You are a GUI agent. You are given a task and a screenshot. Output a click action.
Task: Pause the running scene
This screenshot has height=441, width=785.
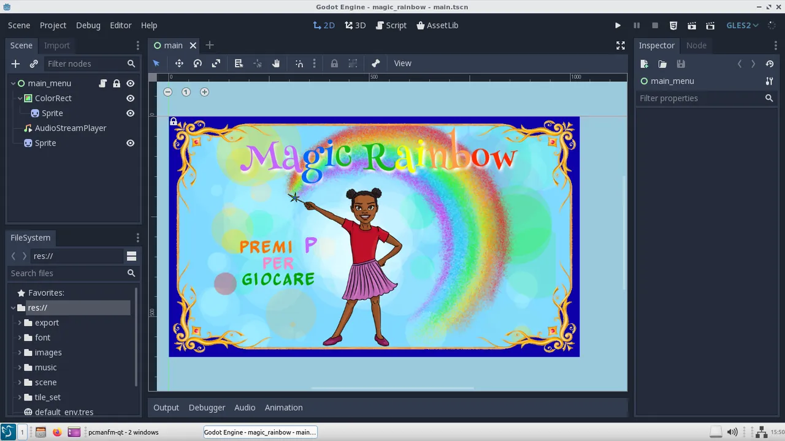point(637,25)
